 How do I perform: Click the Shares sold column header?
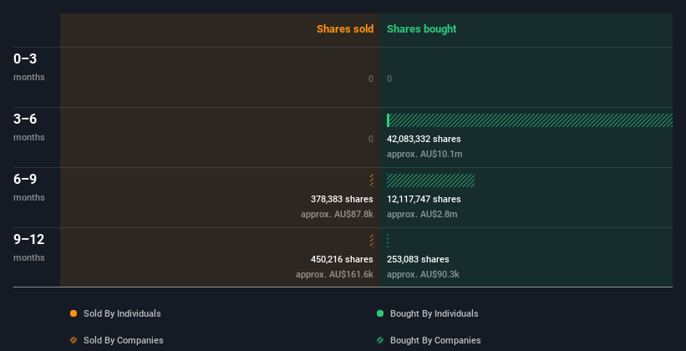click(x=345, y=29)
